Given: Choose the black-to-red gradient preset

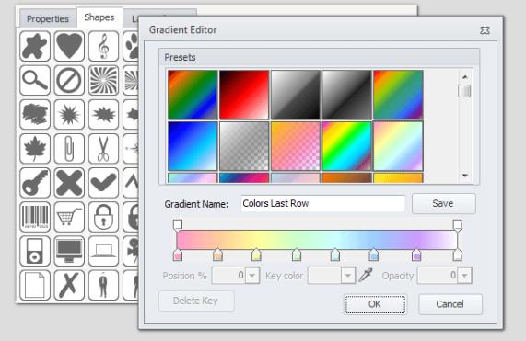Looking at the screenshot, I should [244, 95].
